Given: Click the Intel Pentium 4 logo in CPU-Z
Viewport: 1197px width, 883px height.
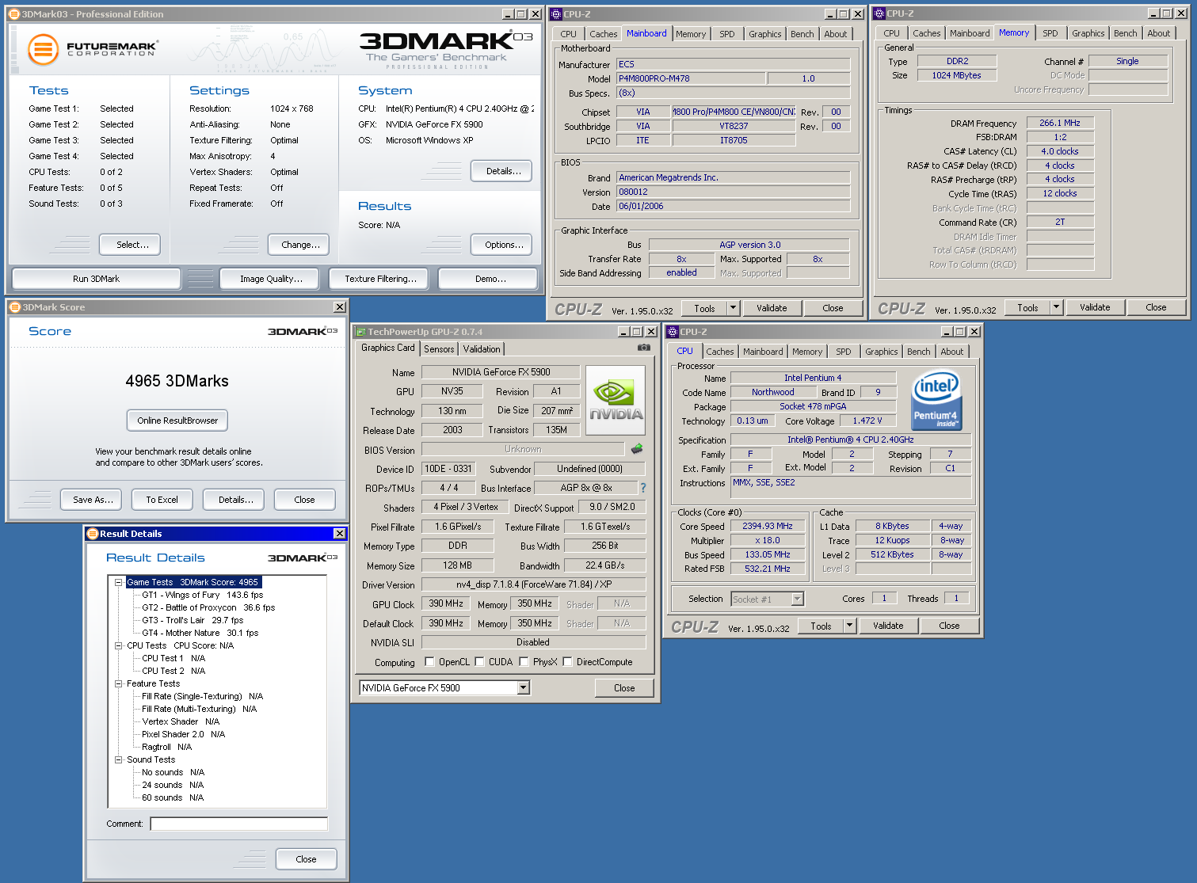Looking at the screenshot, I should tap(936, 401).
